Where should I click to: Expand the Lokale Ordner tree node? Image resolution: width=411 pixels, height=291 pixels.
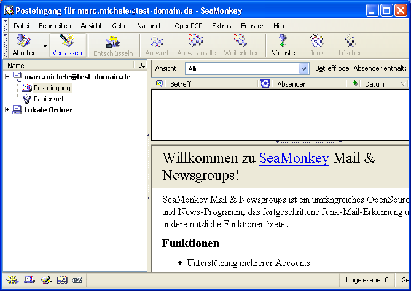coord(7,110)
